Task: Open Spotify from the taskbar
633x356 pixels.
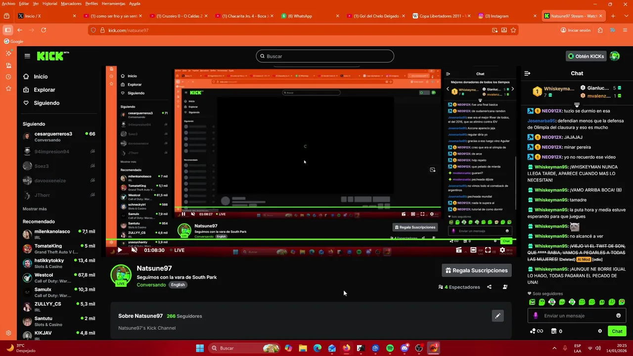Action: [x=390, y=348]
